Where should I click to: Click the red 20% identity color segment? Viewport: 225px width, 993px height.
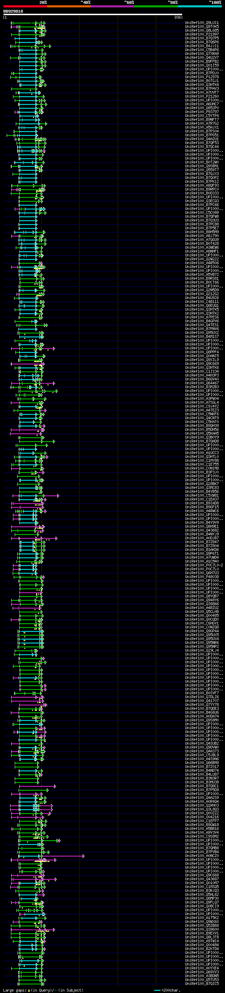(x=25, y=7)
